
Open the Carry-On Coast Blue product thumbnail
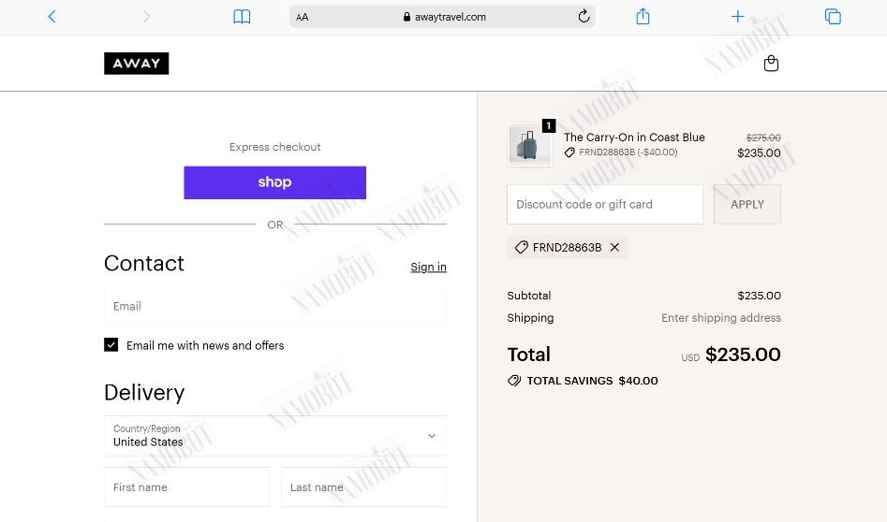(529, 145)
